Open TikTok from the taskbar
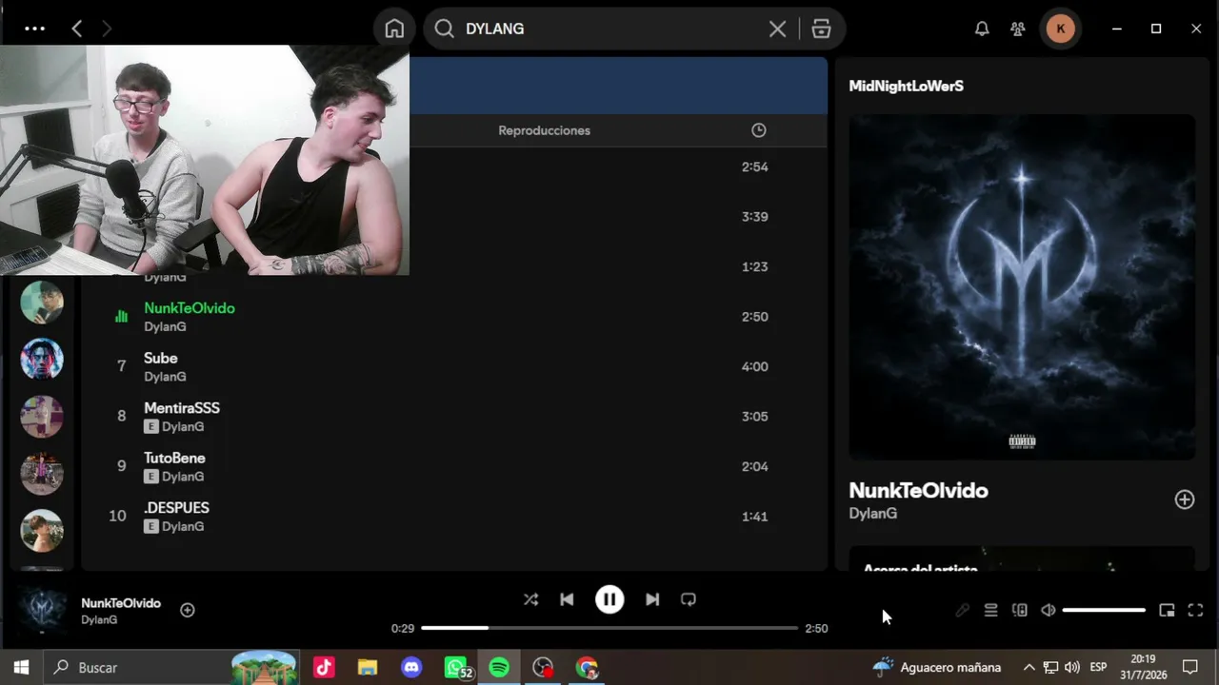This screenshot has width=1219, height=685. 324,667
